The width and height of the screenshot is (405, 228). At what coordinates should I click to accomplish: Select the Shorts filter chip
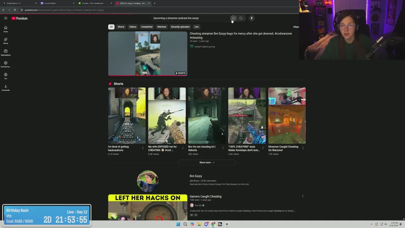tap(121, 27)
